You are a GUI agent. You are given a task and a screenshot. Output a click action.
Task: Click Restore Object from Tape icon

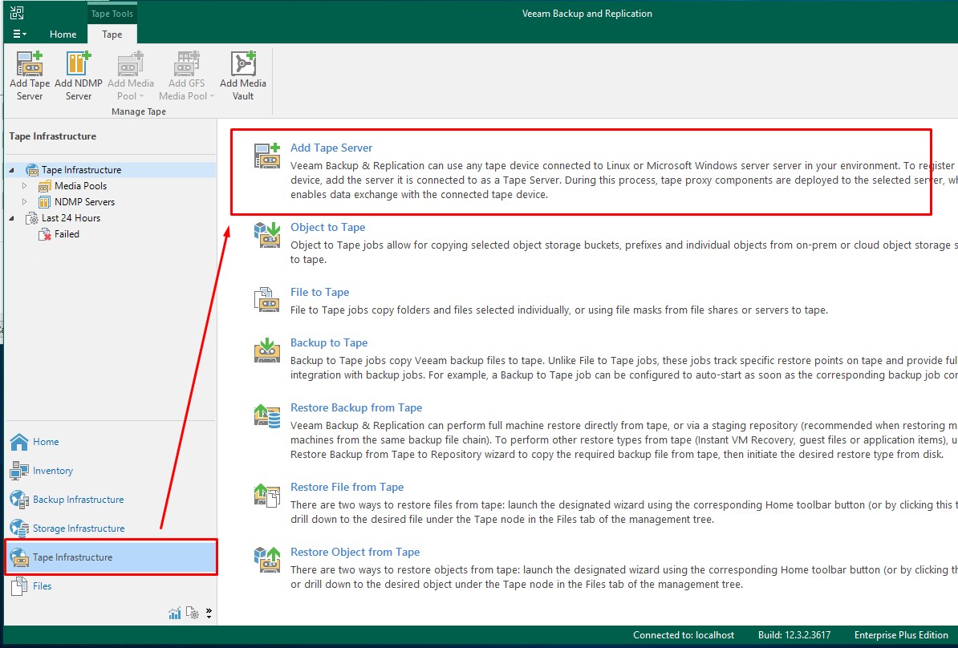pos(266,559)
